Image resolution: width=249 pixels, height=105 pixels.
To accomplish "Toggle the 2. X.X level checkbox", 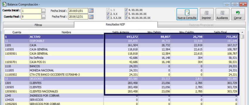I will coord(108,14).
